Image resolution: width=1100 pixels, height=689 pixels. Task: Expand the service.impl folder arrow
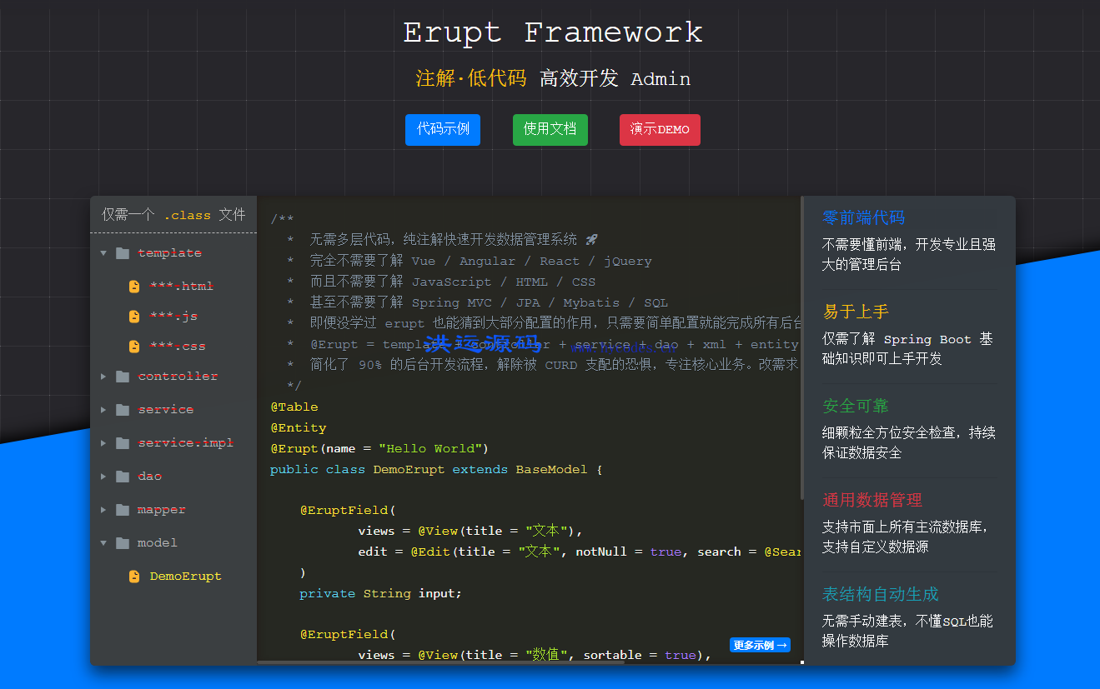(x=103, y=443)
